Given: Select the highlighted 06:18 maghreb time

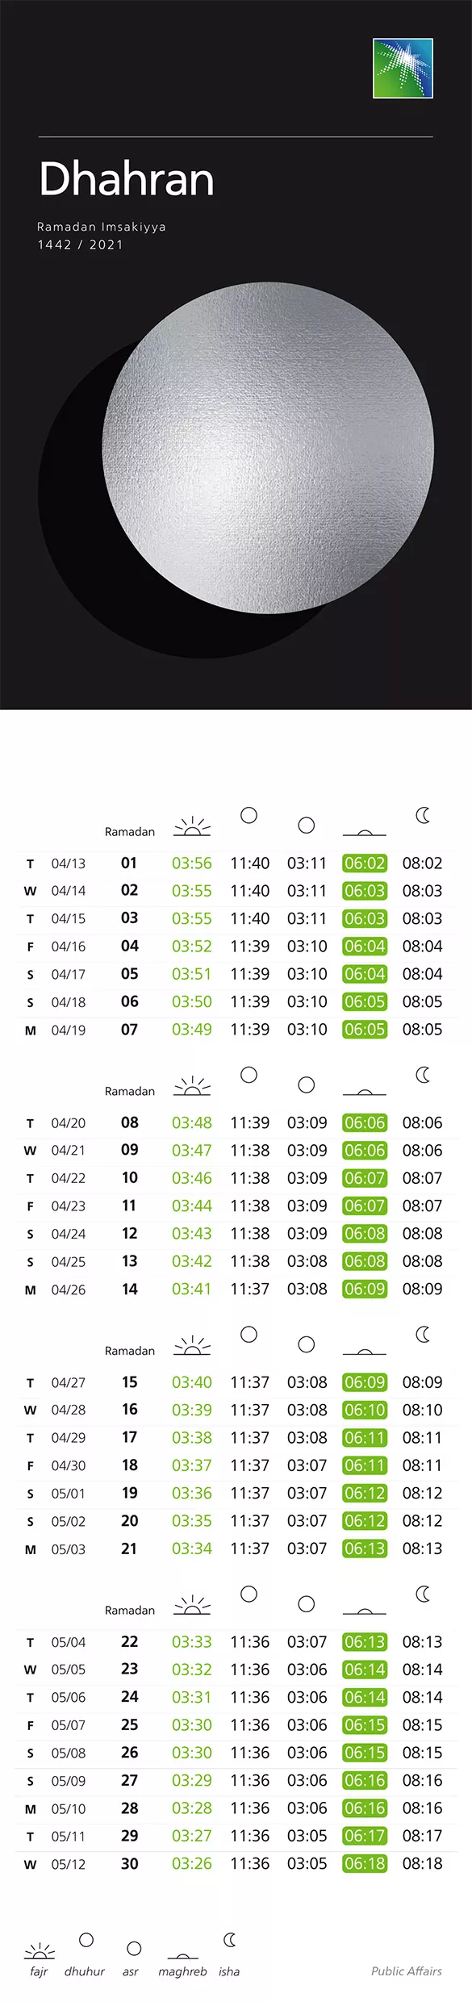Looking at the screenshot, I should tap(365, 1863).
